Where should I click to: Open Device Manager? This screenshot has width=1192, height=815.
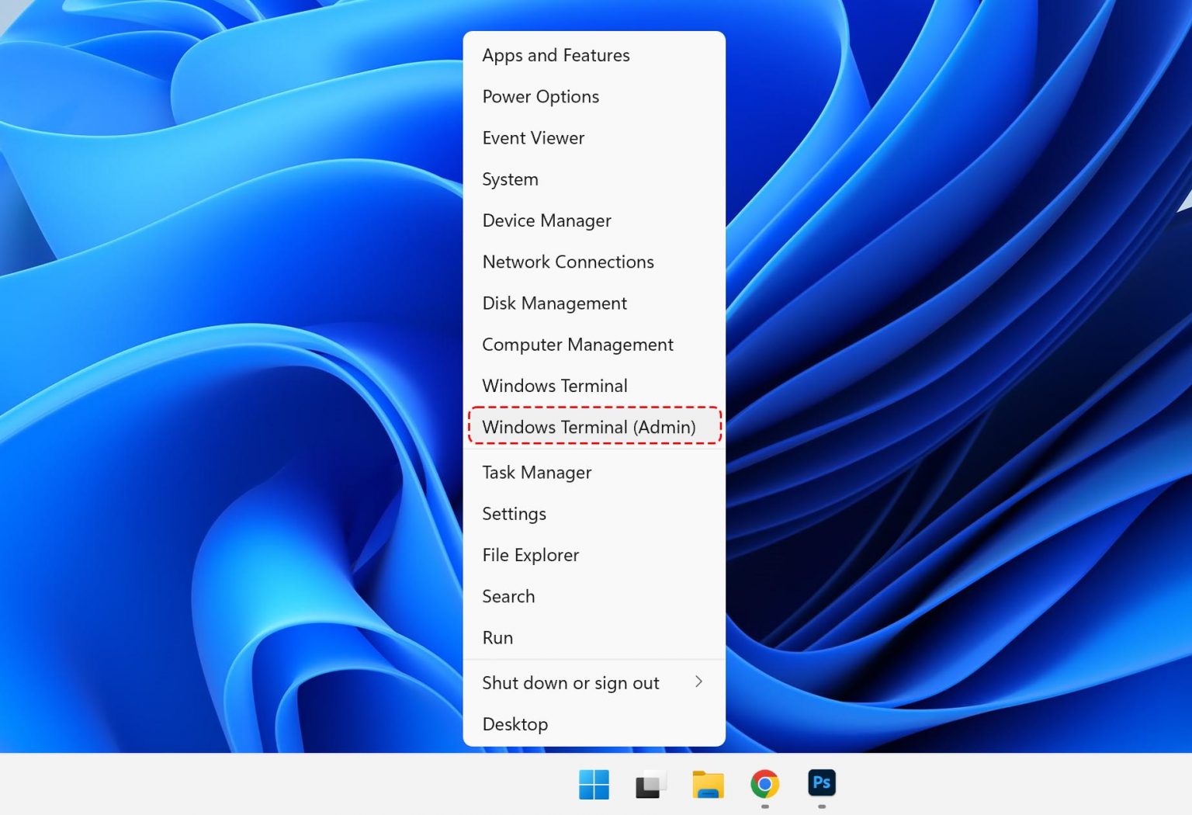click(546, 220)
